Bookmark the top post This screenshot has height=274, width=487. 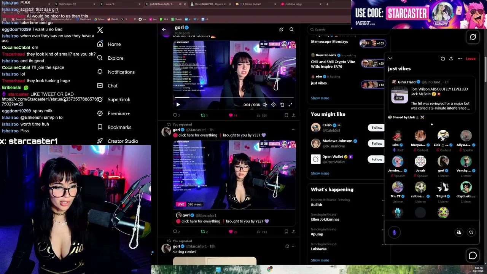pos(286,115)
